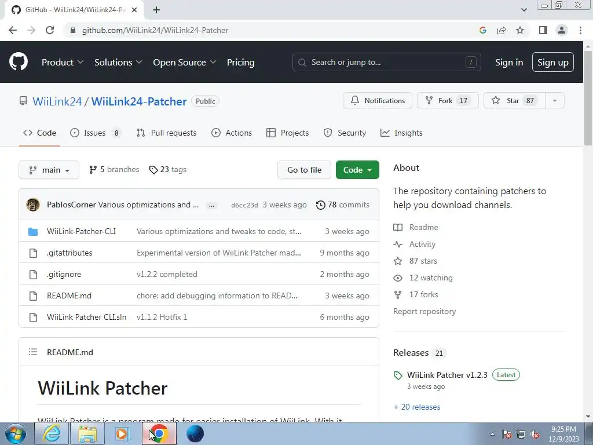Screen dimensions: 593x445
Task: Open WiiLink Patcher CLI.sln file
Action: [87, 317]
